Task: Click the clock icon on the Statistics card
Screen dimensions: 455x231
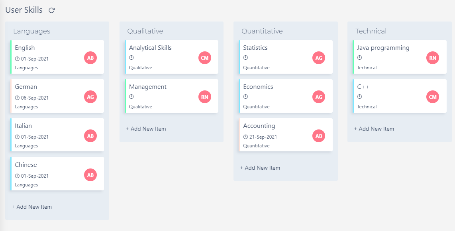Action: tap(246, 58)
